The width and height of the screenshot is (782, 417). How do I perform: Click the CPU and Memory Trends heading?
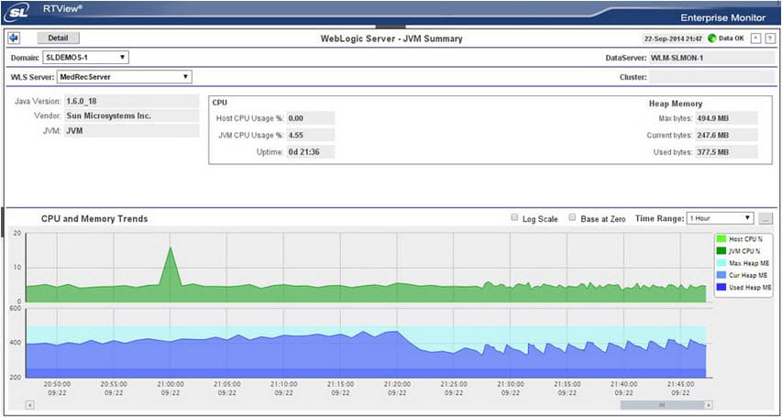tap(94, 218)
